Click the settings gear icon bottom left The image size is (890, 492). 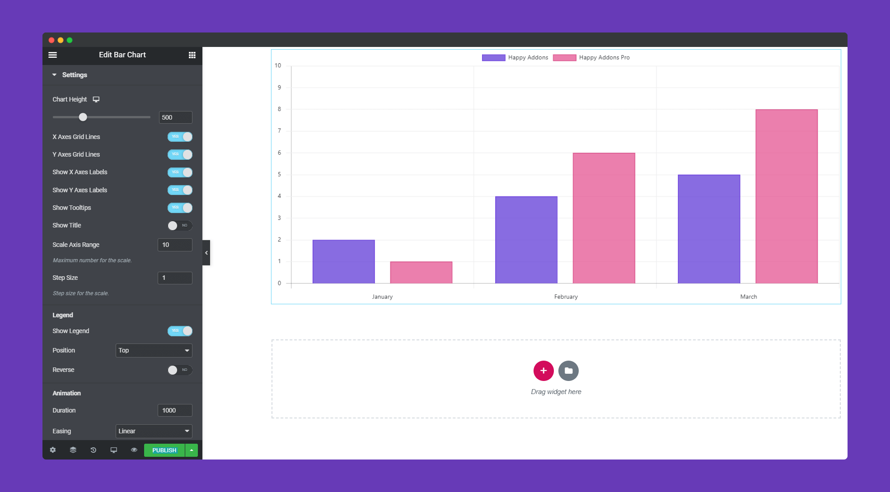pyautogui.click(x=53, y=450)
